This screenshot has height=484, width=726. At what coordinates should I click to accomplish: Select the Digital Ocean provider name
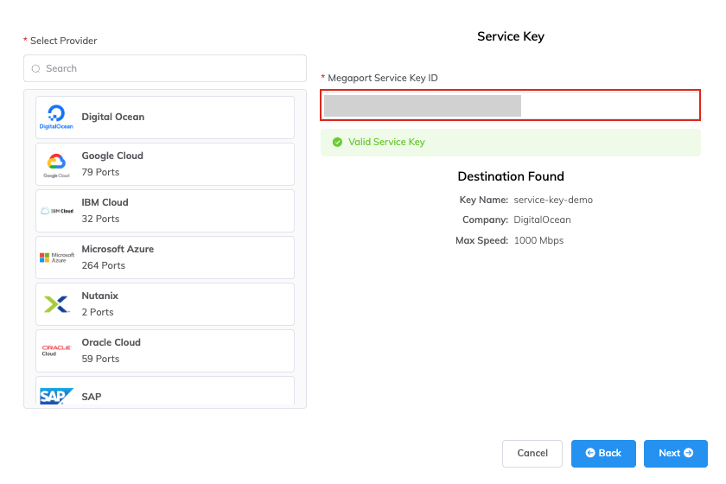click(x=113, y=117)
